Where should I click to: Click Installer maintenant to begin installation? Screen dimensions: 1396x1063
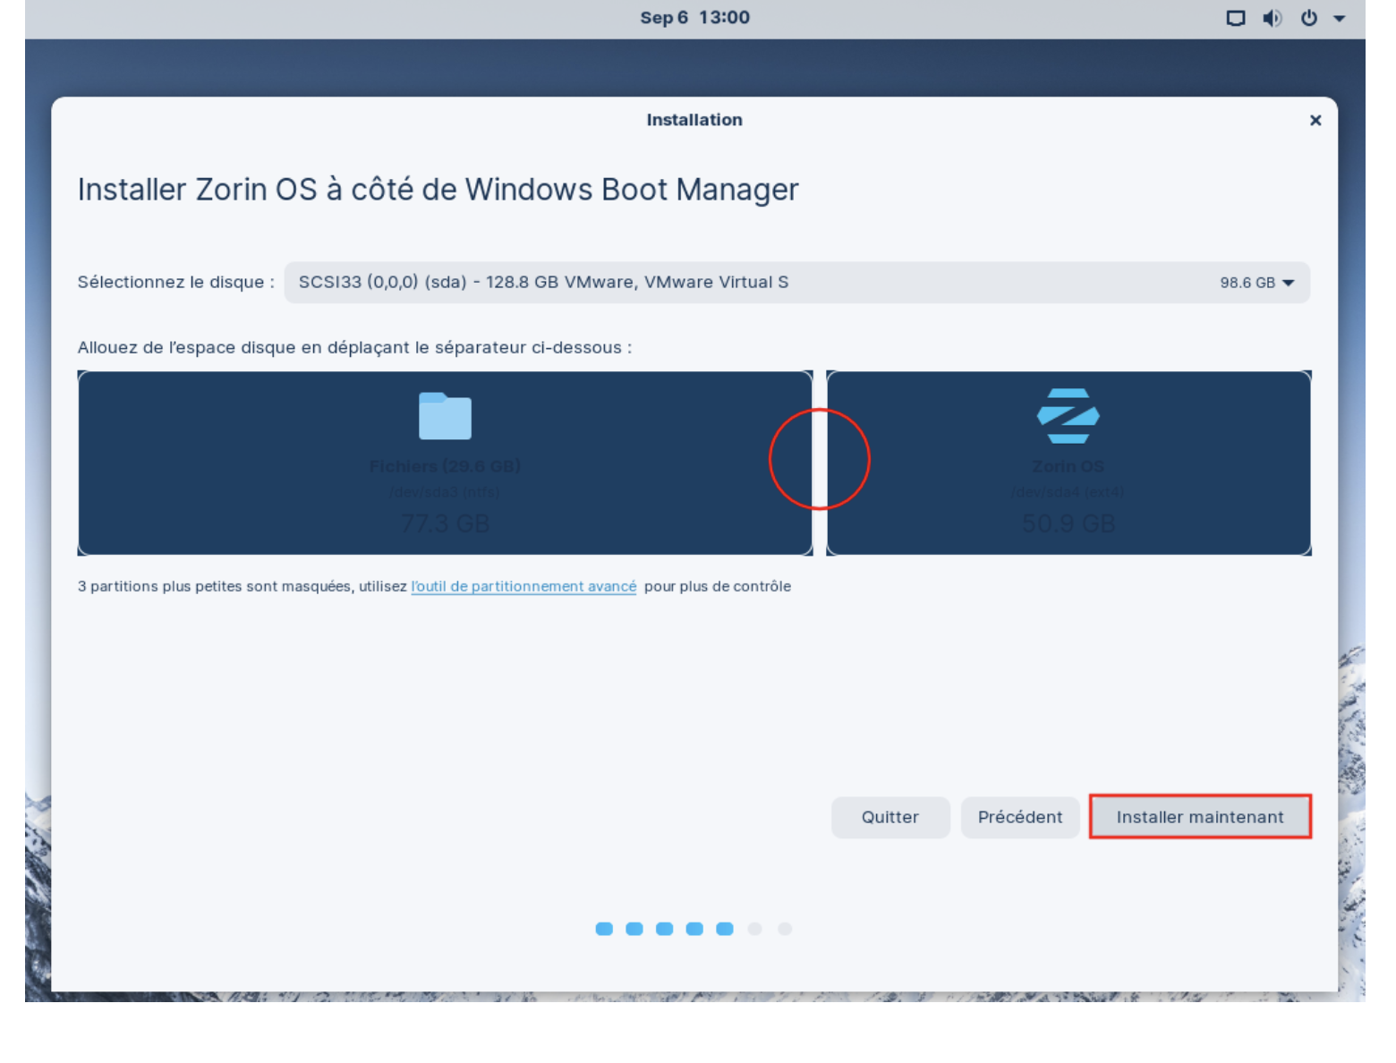1200,817
